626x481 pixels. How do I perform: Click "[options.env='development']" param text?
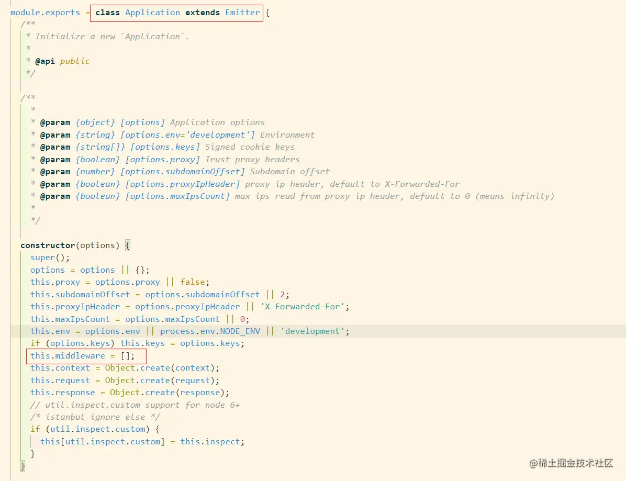click(187, 135)
